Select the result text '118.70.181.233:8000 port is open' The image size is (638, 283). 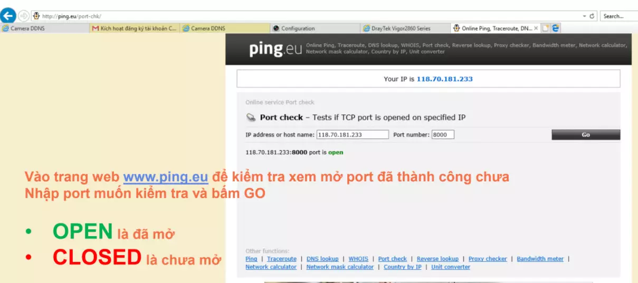coord(294,152)
